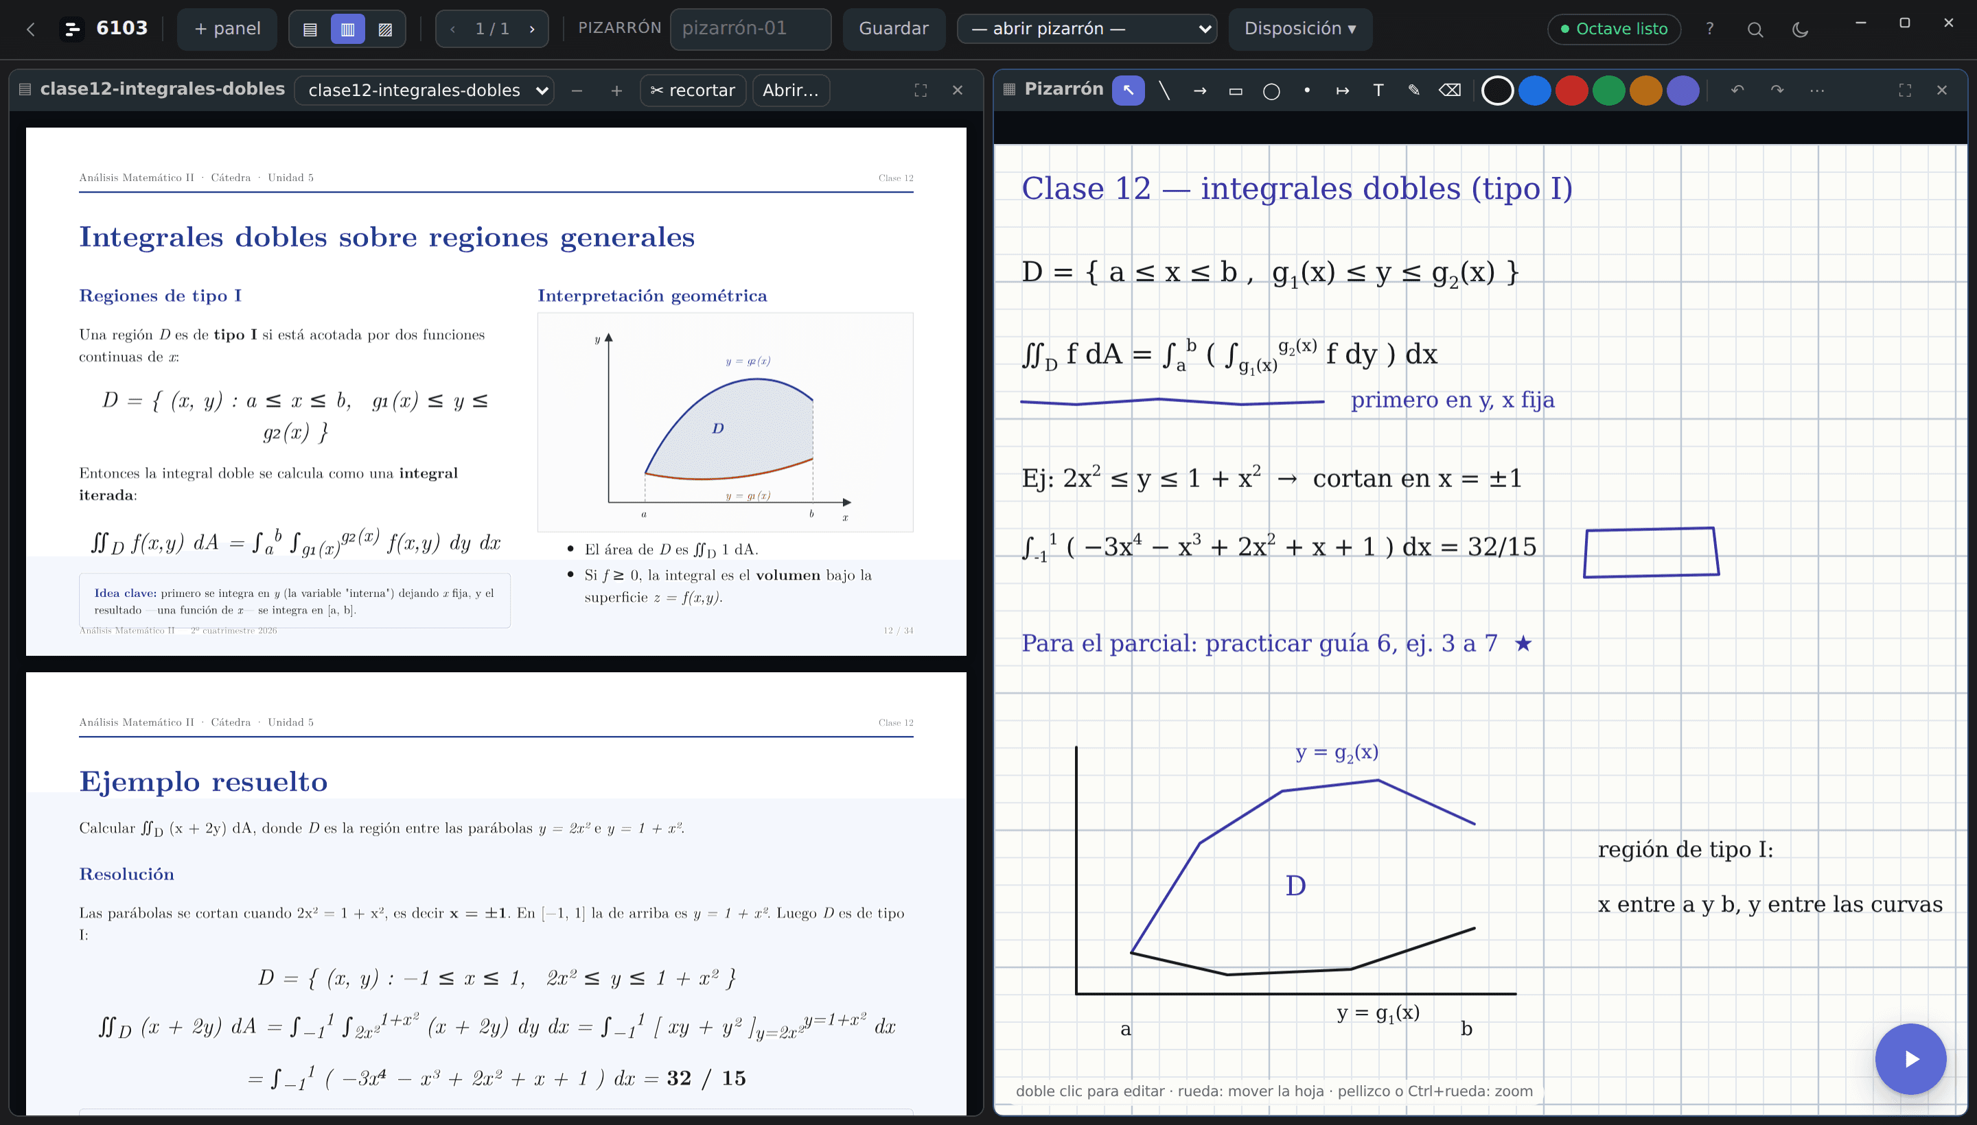1977x1125 pixels.
Task: Zoom out document with minus button
Action: (577, 91)
